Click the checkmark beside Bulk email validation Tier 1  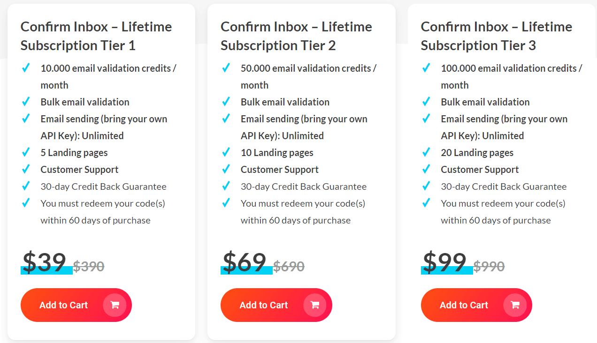pyautogui.click(x=26, y=102)
